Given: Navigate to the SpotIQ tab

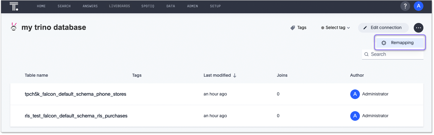Looking at the screenshot, I should coord(148,6).
